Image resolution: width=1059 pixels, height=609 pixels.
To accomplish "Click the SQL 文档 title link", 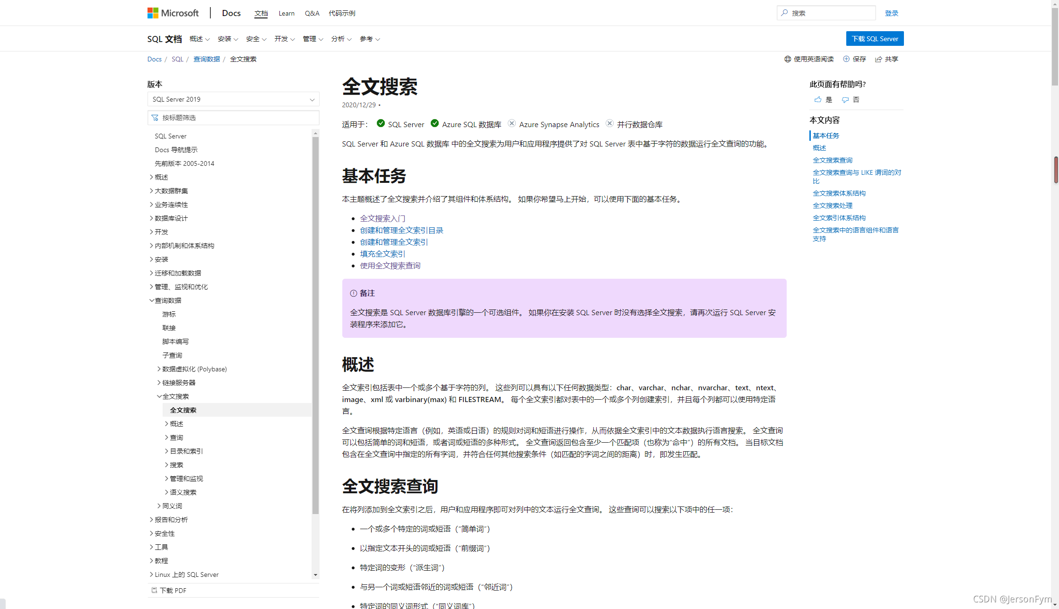I will coord(165,39).
